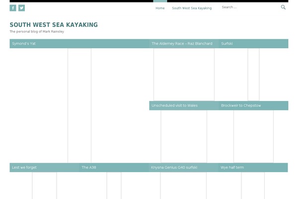Click the image area under Brockweir to Chepstow

[253, 136]
